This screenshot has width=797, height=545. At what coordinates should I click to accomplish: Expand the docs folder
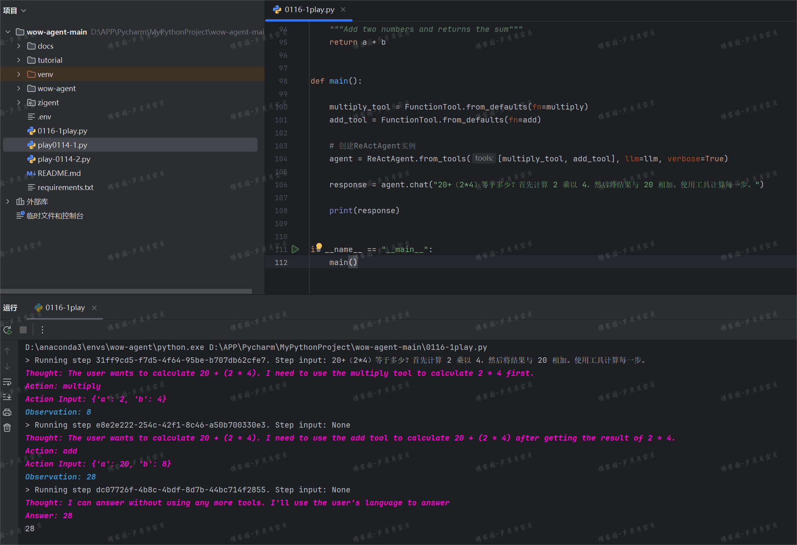pyautogui.click(x=18, y=46)
